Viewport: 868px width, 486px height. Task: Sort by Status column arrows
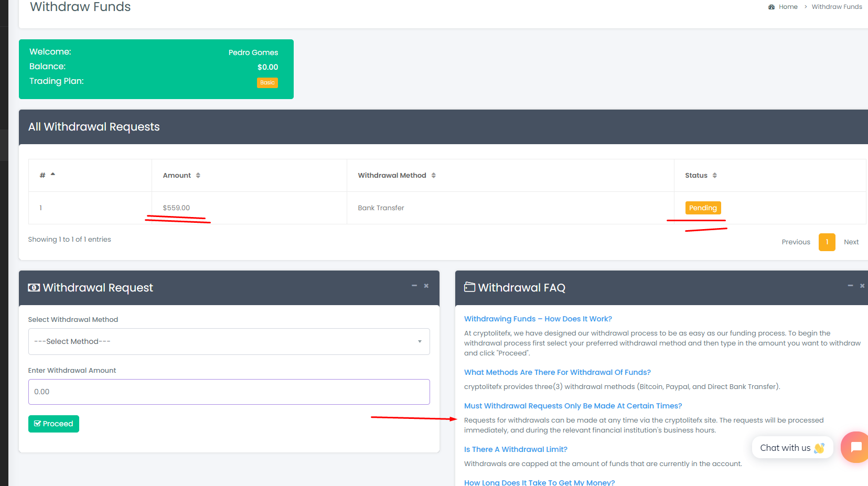(x=715, y=175)
